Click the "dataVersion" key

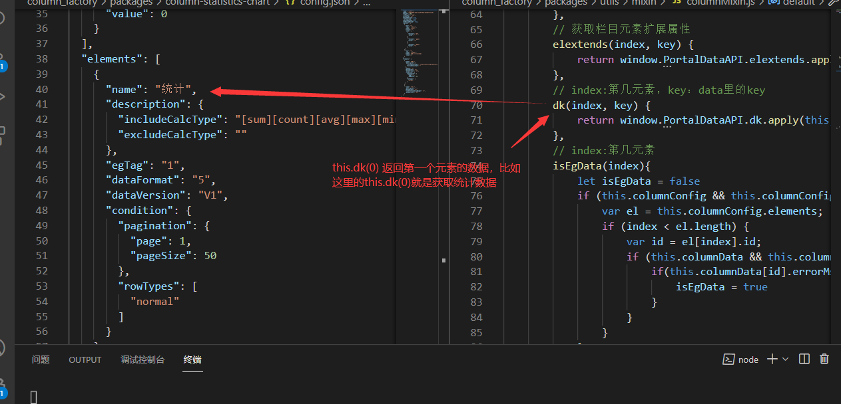click(145, 195)
